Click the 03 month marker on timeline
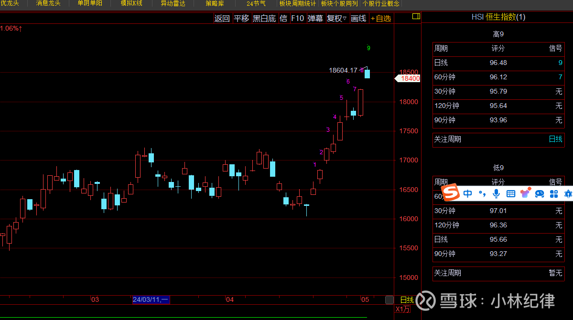Viewport: 573px width, 320px height. tap(95, 300)
